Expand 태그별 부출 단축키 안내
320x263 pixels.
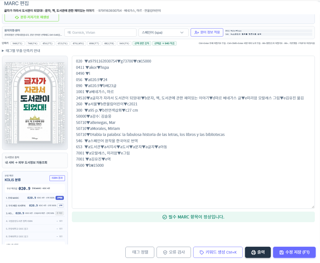21,51
